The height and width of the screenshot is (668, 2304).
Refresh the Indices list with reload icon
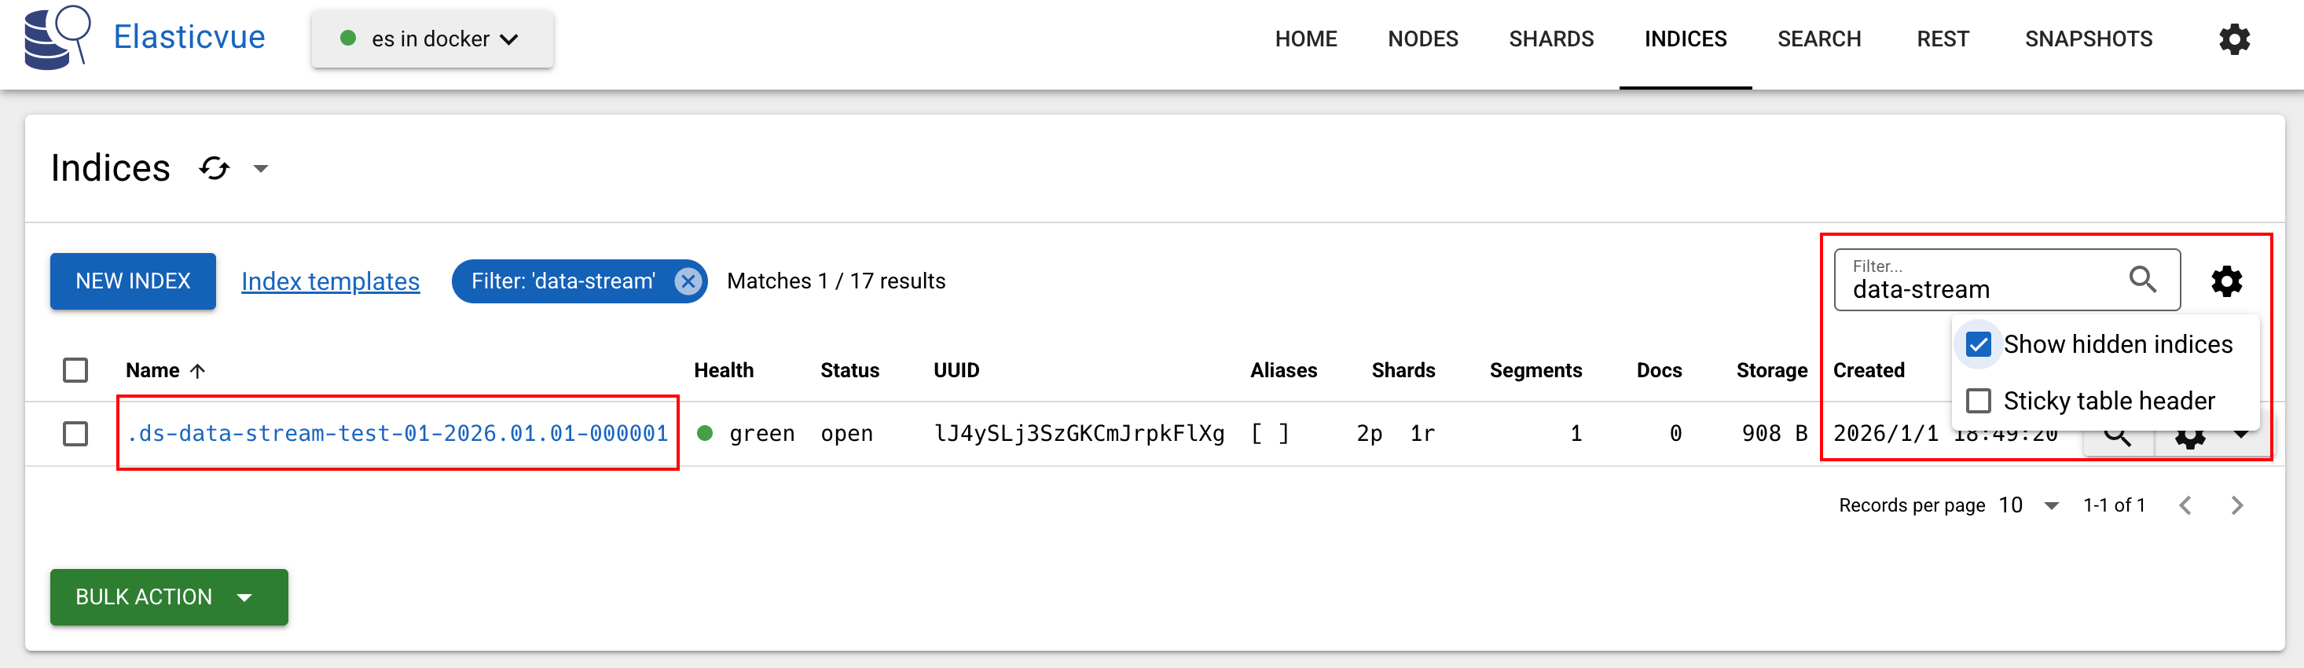tap(215, 168)
